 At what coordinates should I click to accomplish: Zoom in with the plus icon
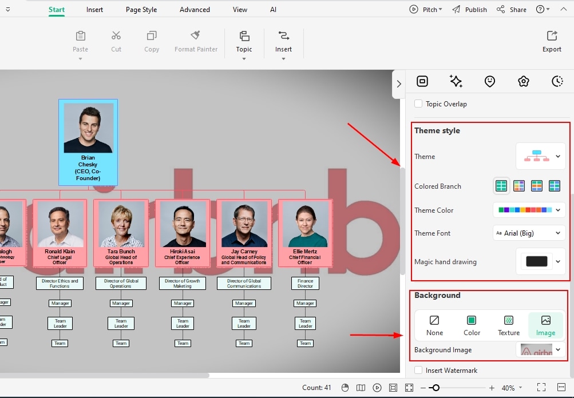click(492, 388)
